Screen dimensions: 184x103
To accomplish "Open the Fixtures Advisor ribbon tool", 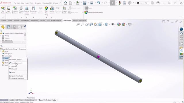I will click(21, 10).
